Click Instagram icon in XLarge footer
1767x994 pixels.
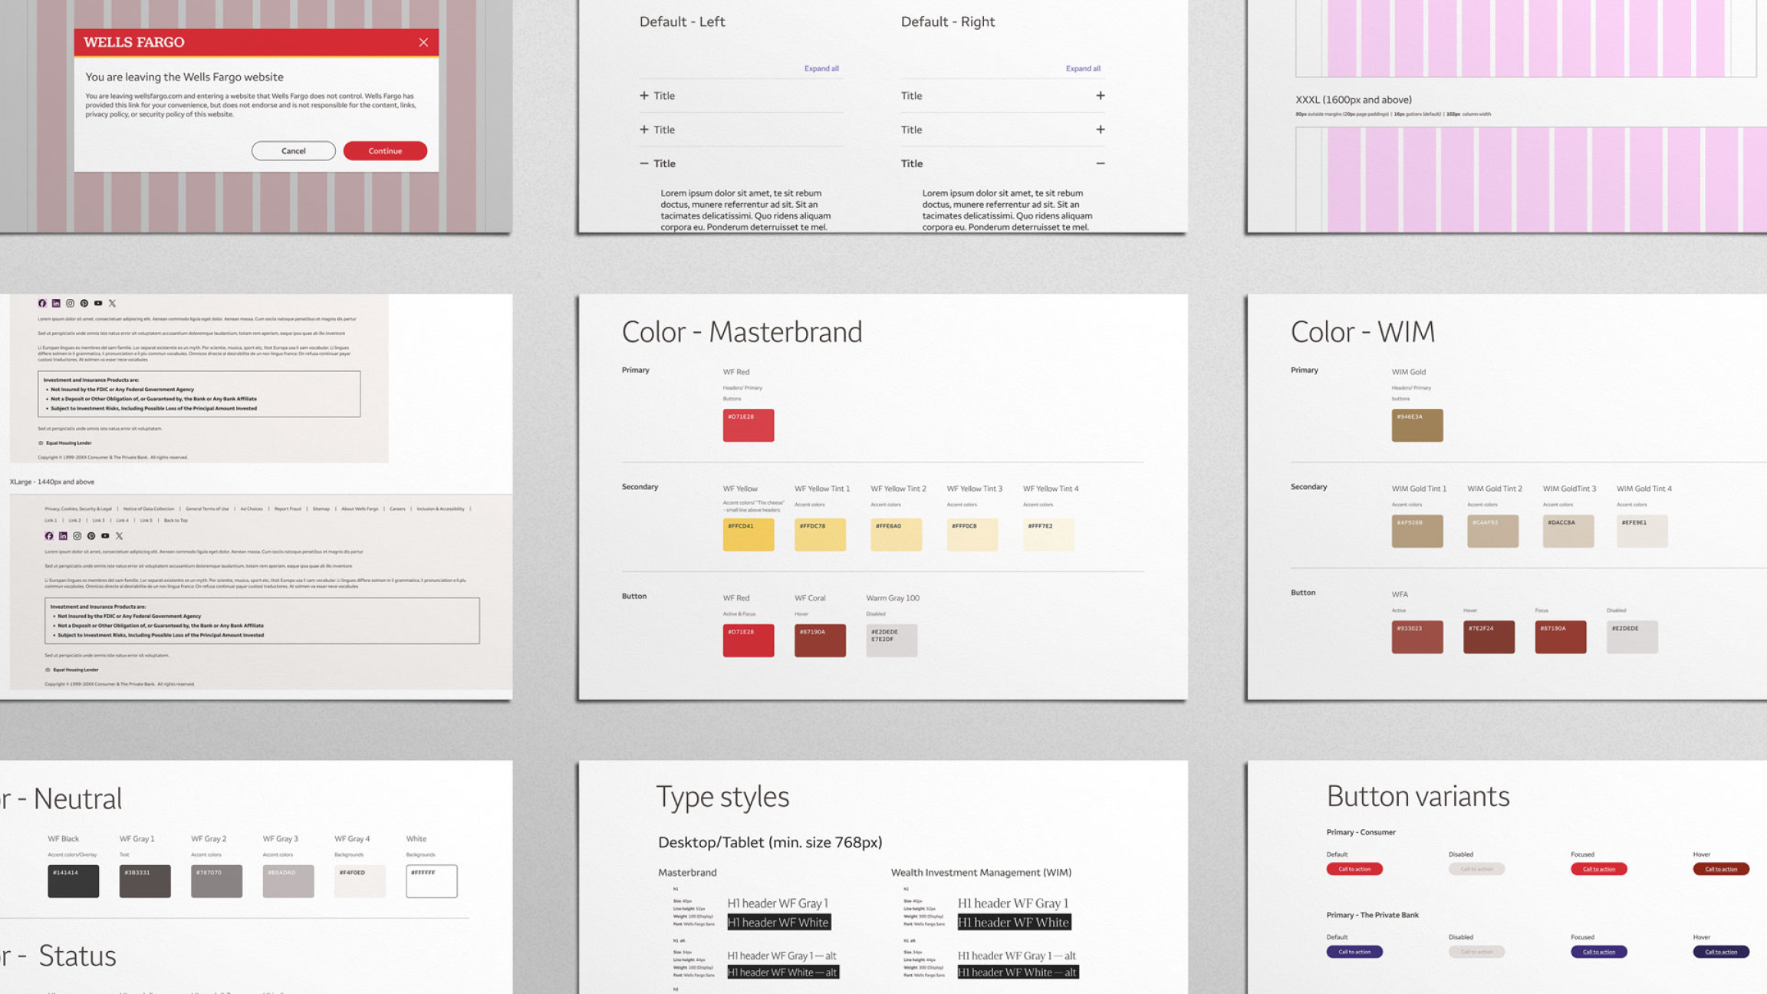point(77,536)
